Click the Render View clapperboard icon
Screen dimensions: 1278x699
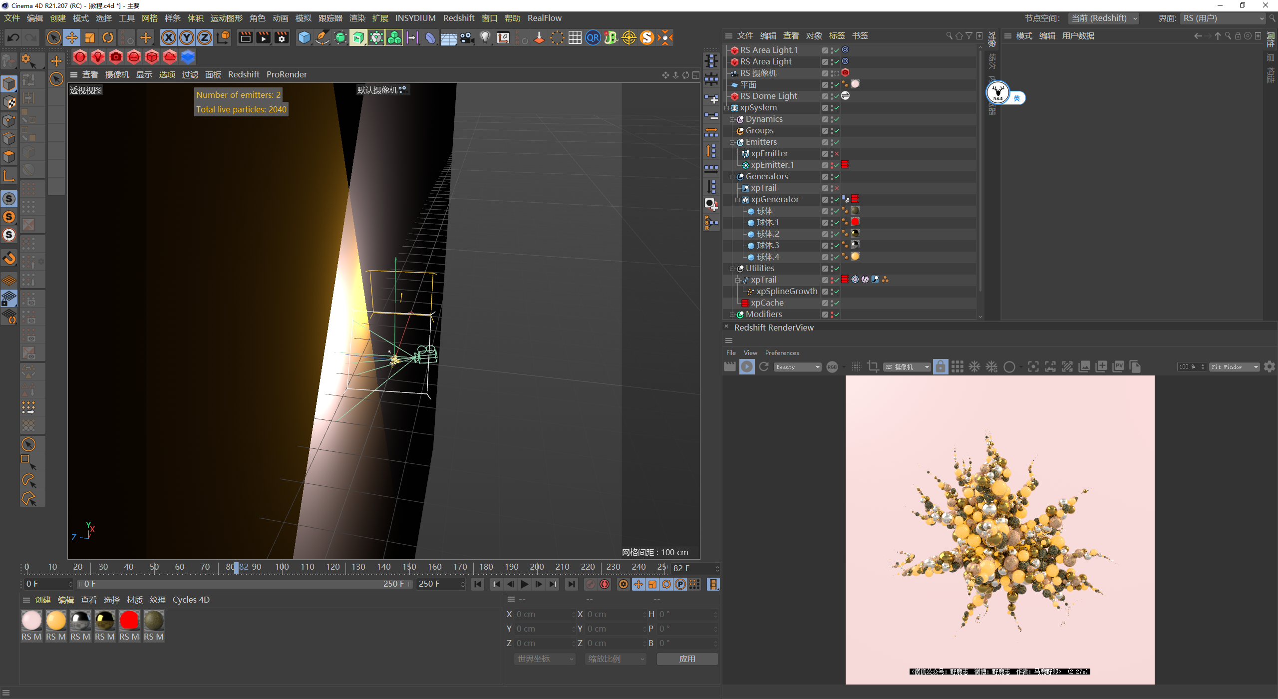245,38
